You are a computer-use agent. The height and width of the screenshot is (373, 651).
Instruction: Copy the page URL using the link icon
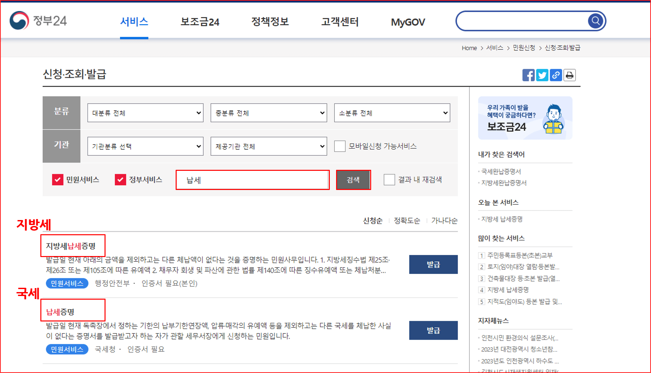pyautogui.click(x=556, y=75)
